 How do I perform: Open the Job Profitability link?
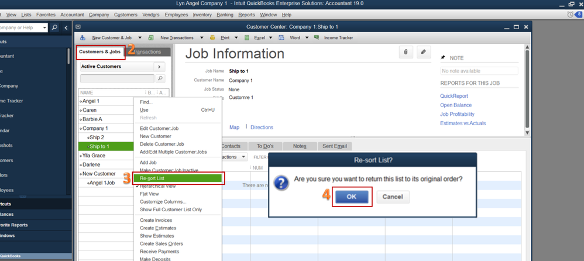click(x=458, y=114)
